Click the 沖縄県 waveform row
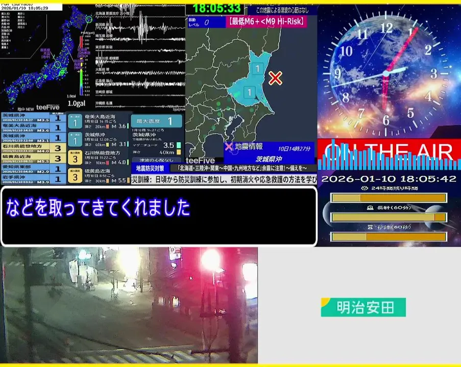461x367 pixels. point(140,104)
